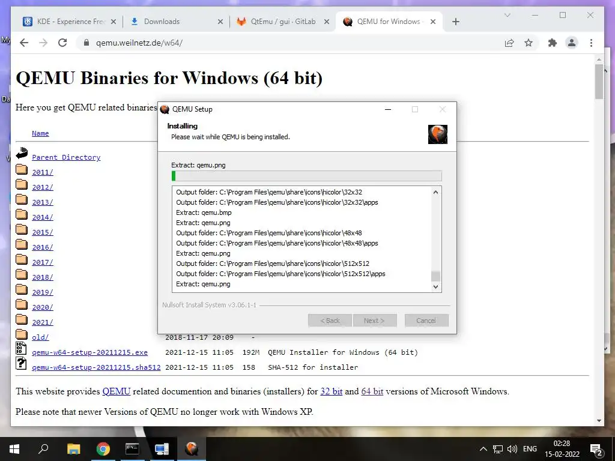The height and width of the screenshot is (461, 615).
Task: Click the unknown-file icon for sha512
Action: pos(21,363)
